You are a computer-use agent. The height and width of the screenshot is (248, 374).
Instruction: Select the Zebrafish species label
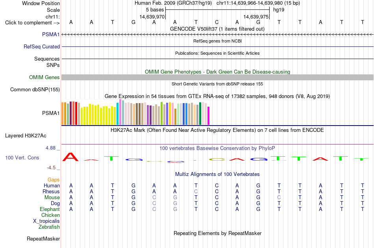[49, 227]
